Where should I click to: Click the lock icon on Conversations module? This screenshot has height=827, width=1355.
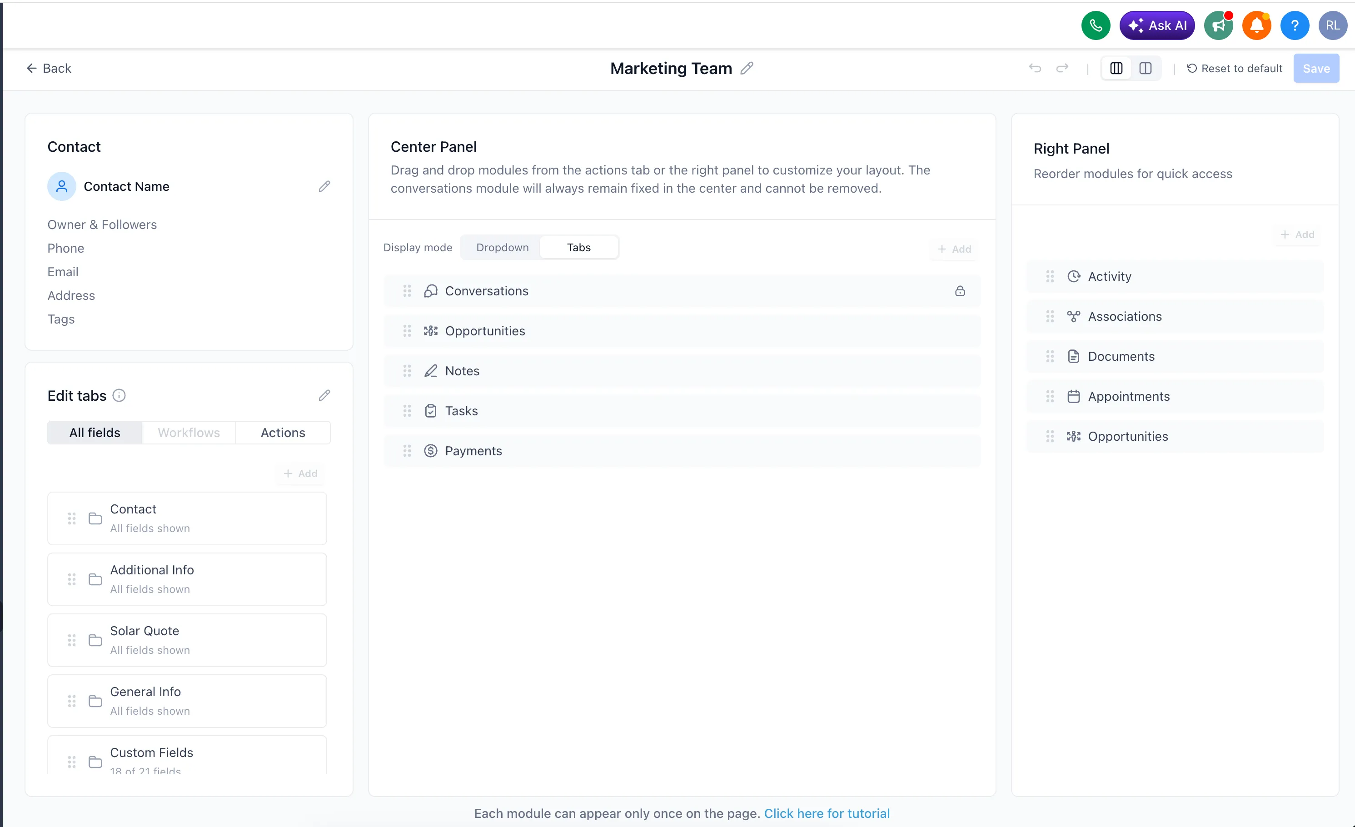(960, 291)
